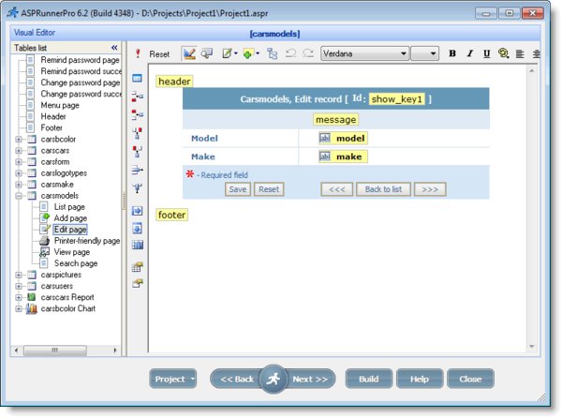
Task: Select the Search page tree item
Action: pyautogui.click(x=76, y=263)
